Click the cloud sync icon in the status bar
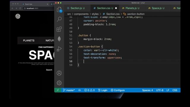The height and width of the screenshot is (107, 190). [80, 90]
